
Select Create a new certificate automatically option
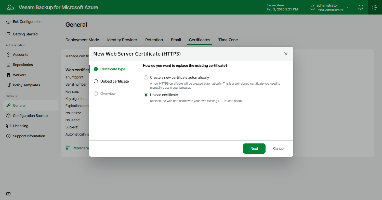(x=146, y=77)
